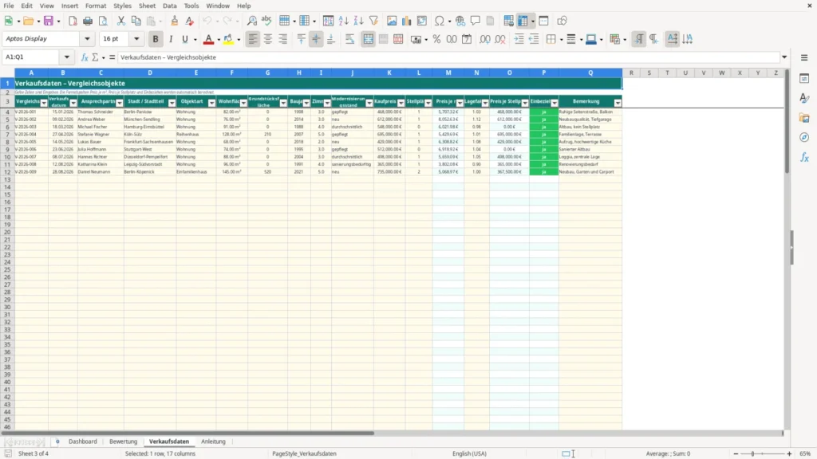817x459 pixels.
Task: Toggle Center Horizontally alignment
Action: coord(268,39)
